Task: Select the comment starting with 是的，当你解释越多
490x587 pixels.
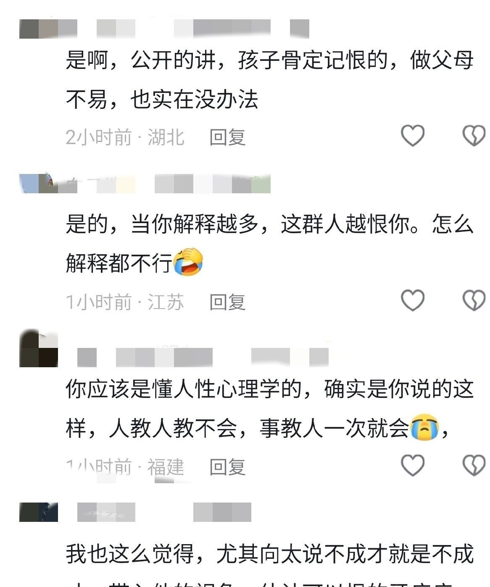Action: [x=269, y=244]
